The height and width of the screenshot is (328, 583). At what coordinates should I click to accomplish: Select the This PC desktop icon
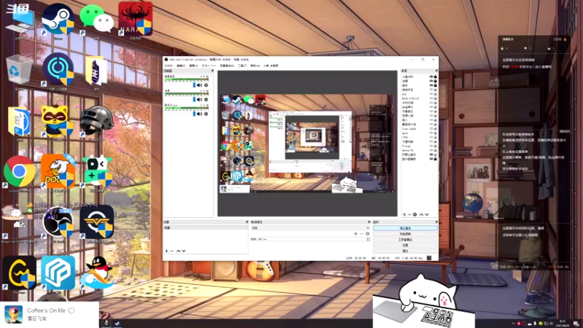click(x=20, y=22)
